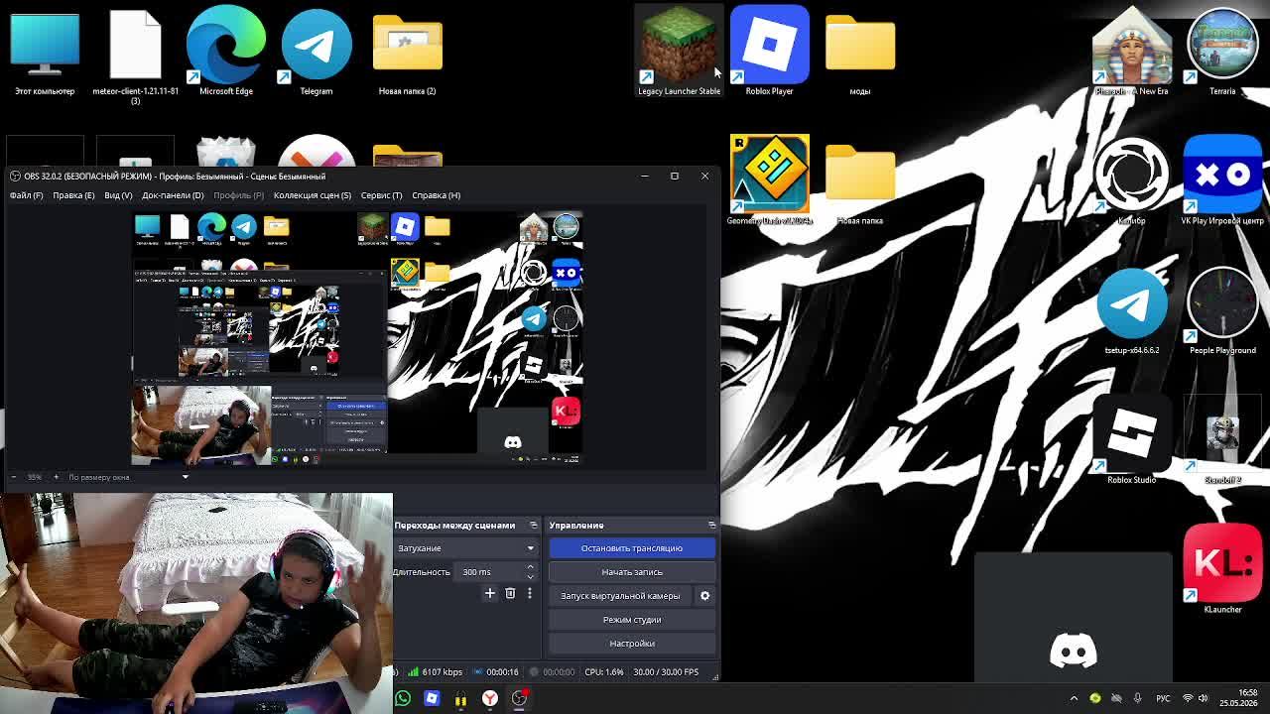This screenshot has width=1270, height=714.
Task: Click the OBS Studio taskbar icon
Action: coord(519,698)
